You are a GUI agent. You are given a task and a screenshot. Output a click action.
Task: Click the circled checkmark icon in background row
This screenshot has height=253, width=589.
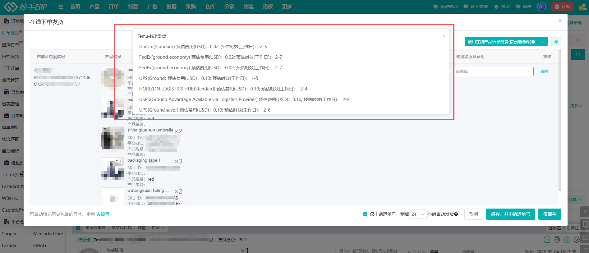(x=577, y=240)
